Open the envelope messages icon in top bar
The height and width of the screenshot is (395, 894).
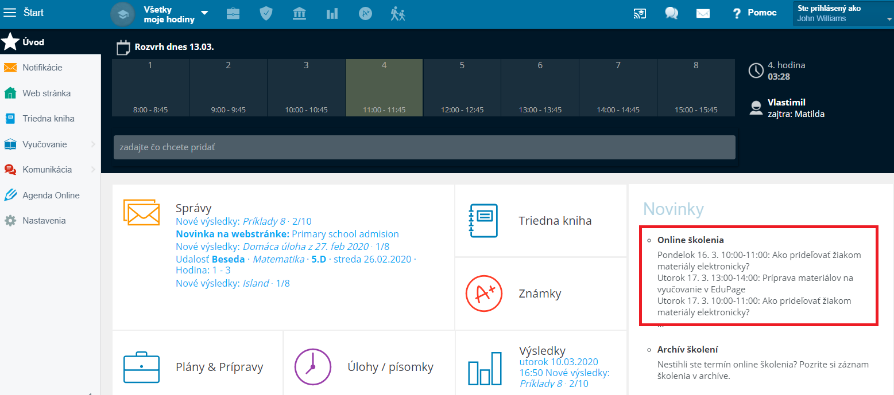(703, 13)
